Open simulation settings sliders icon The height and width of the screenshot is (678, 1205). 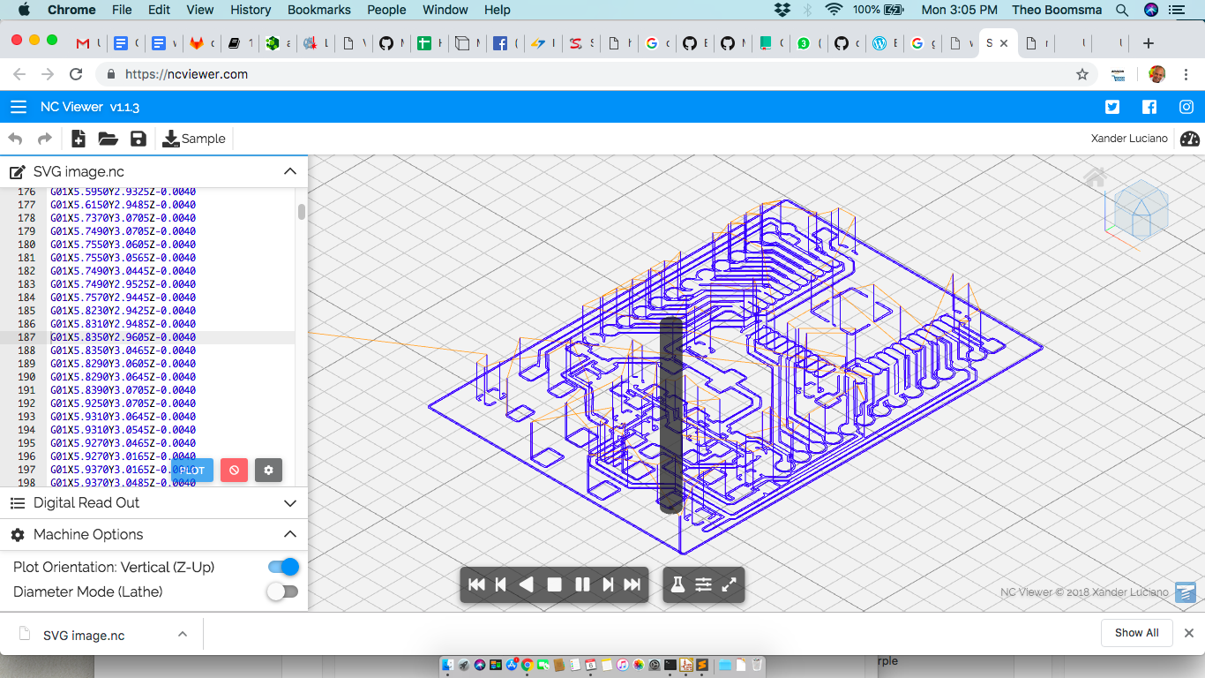pos(703,584)
